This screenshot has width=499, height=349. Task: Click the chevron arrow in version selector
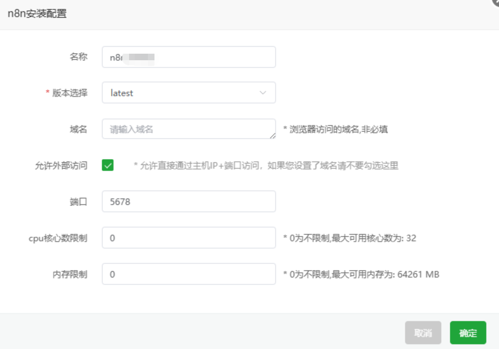click(x=263, y=93)
